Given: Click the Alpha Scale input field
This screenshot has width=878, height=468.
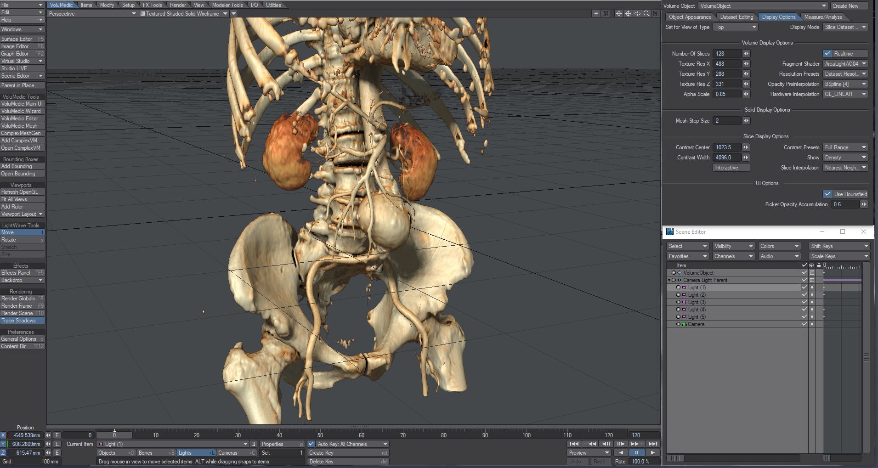Looking at the screenshot, I should tap(727, 94).
